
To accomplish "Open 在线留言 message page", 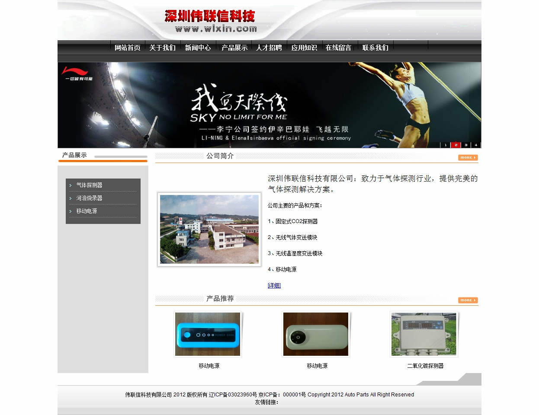I will point(338,48).
